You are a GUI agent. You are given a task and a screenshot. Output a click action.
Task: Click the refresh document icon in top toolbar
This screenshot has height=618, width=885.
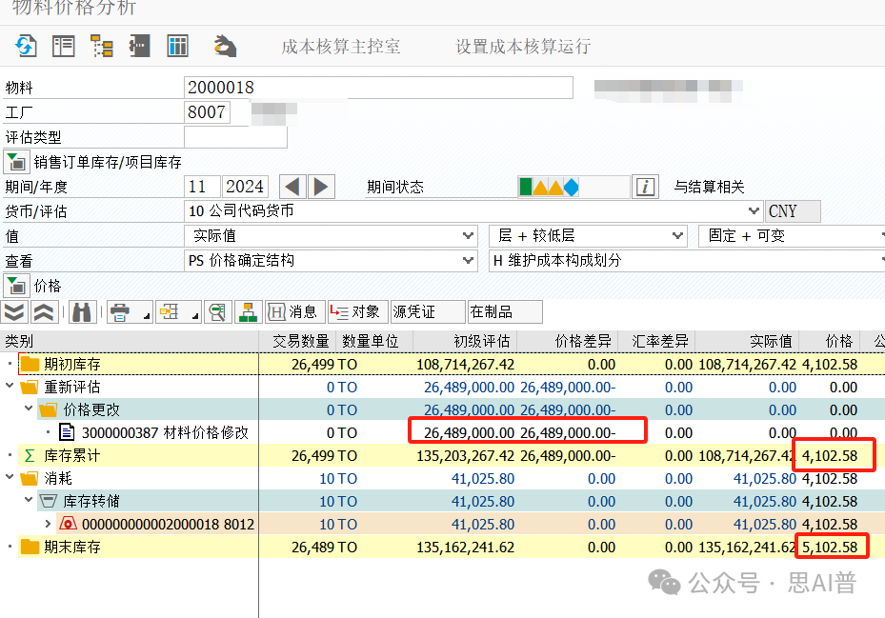25,46
